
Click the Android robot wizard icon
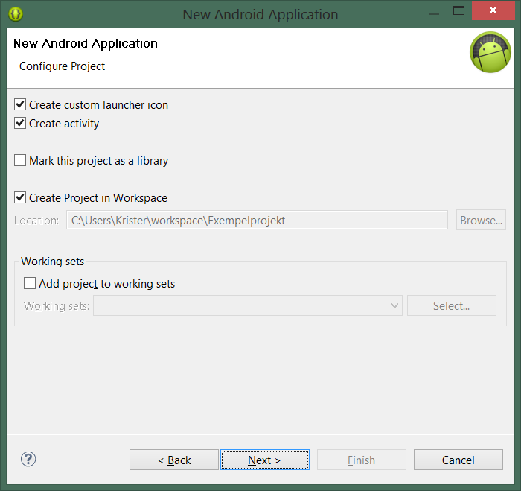click(x=490, y=52)
